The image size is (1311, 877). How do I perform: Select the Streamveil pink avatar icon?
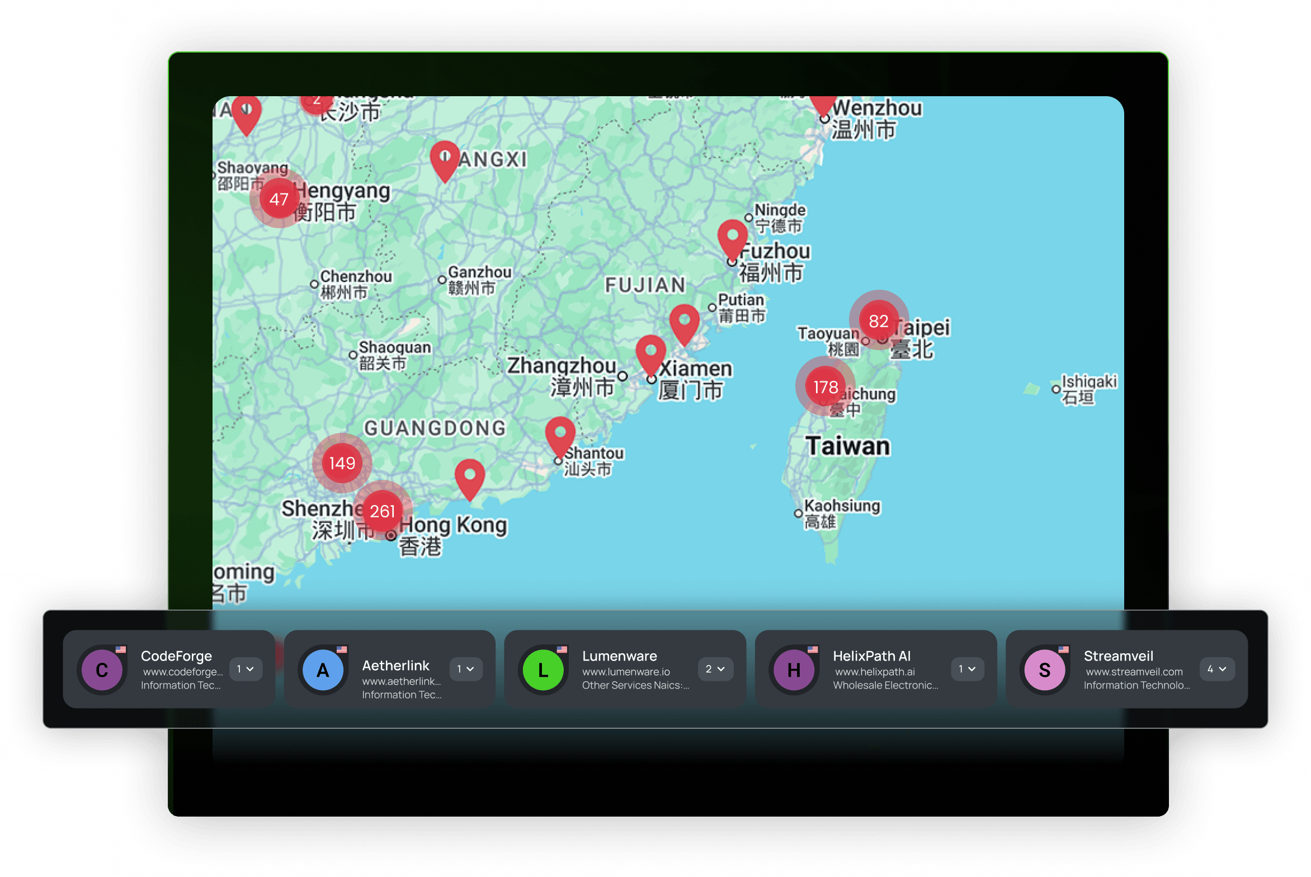click(x=1045, y=669)
